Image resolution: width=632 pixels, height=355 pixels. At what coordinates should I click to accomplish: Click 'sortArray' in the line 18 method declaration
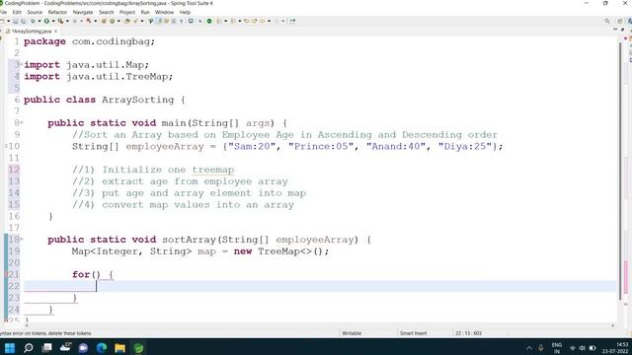coord(189,240)
